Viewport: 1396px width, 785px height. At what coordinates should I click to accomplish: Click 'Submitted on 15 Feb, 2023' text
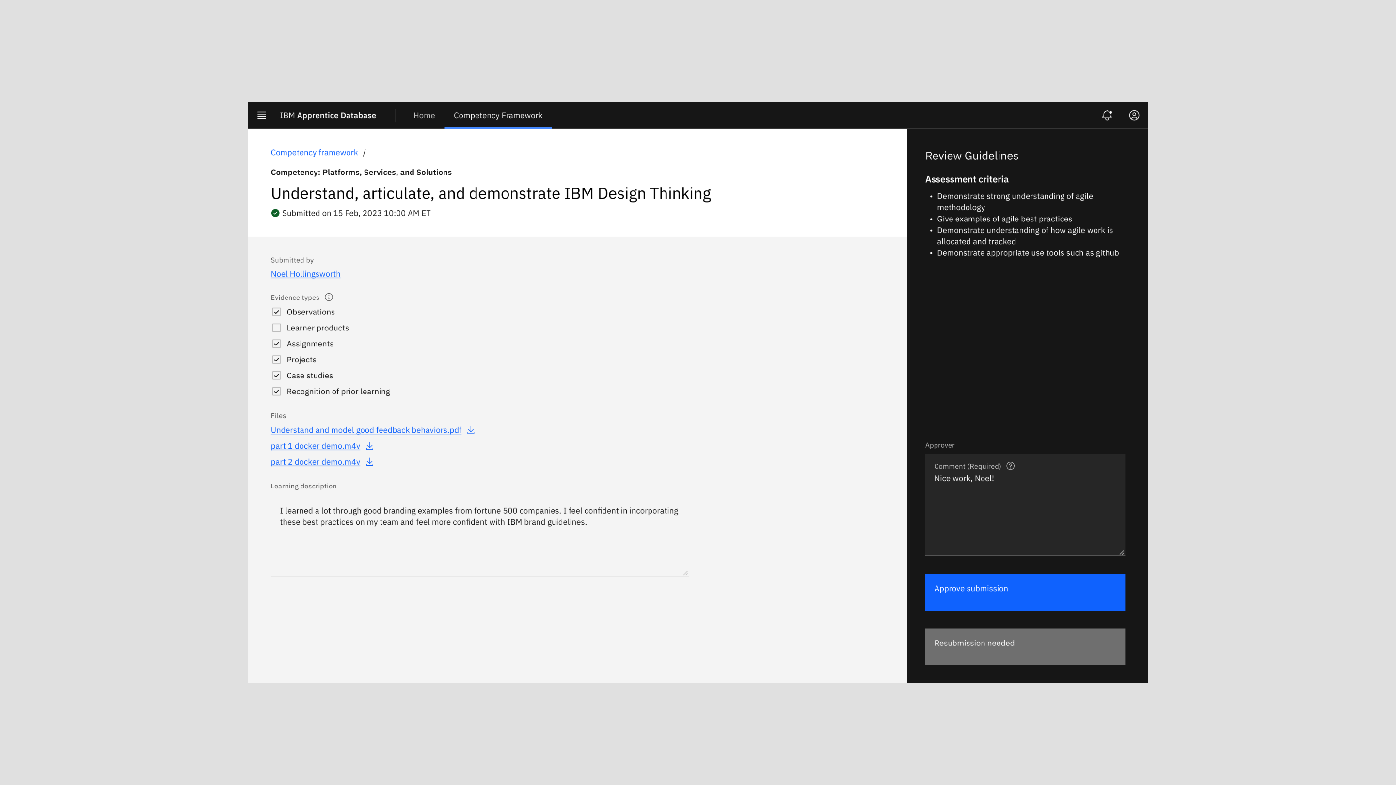pyautogui.click(x=356, y=213)
